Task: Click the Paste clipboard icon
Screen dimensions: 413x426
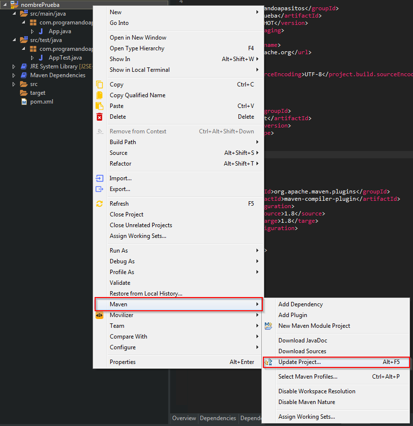Action: (99, 106)
